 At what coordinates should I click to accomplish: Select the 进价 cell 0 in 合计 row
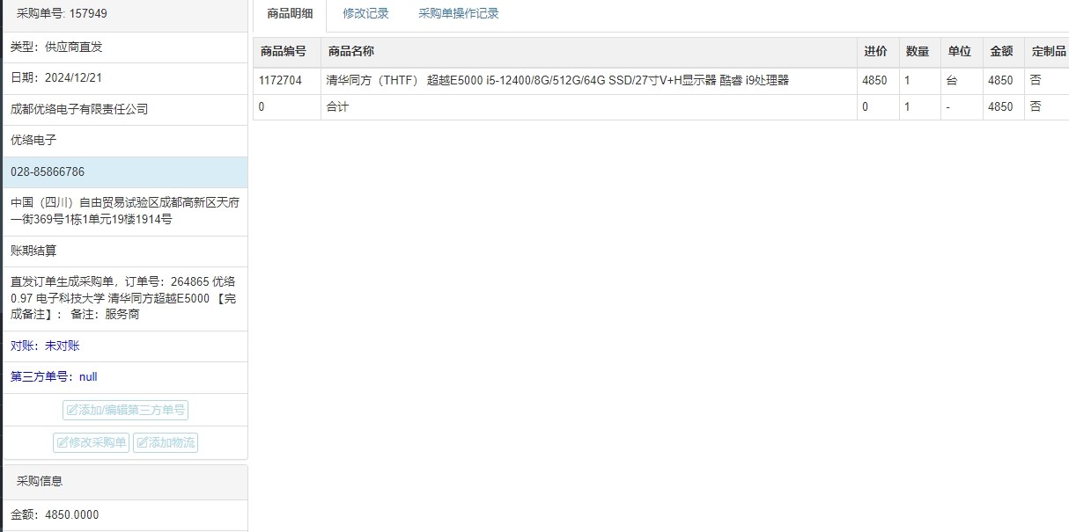click(x=878, y=107)
